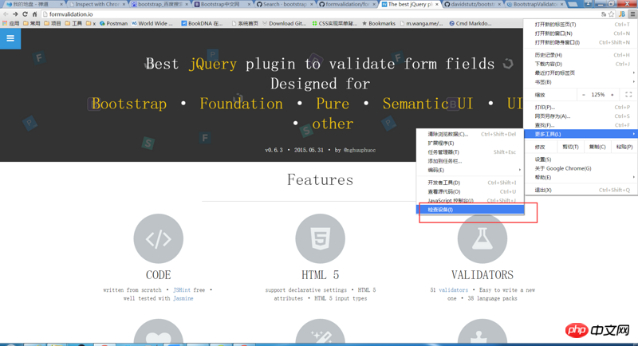638x346 pixels.
Task: Click the browser Forward arrow
Action: coord(15,14)
